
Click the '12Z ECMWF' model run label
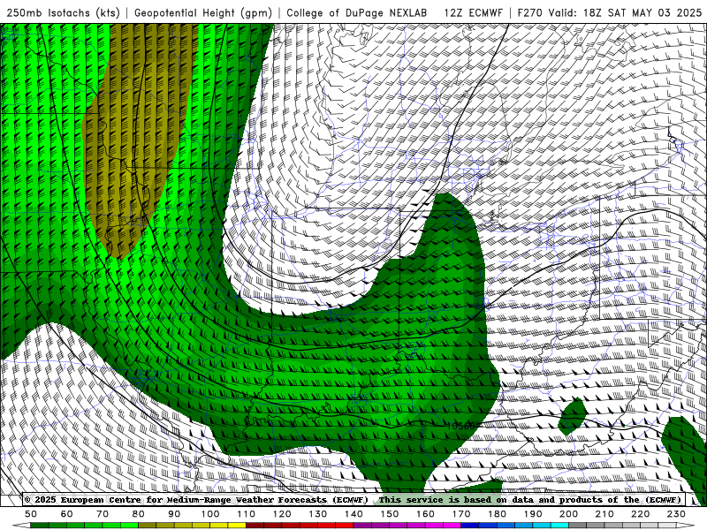(x=473, y=12)
